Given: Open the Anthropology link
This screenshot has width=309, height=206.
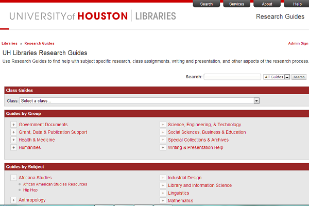Looking at the screenshot, I should coord(32,200).
